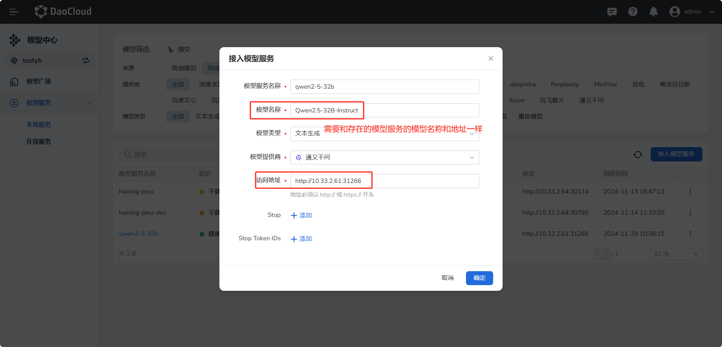
Task: Filter by 讯飞星火 provider
Action: coord(552,100)
